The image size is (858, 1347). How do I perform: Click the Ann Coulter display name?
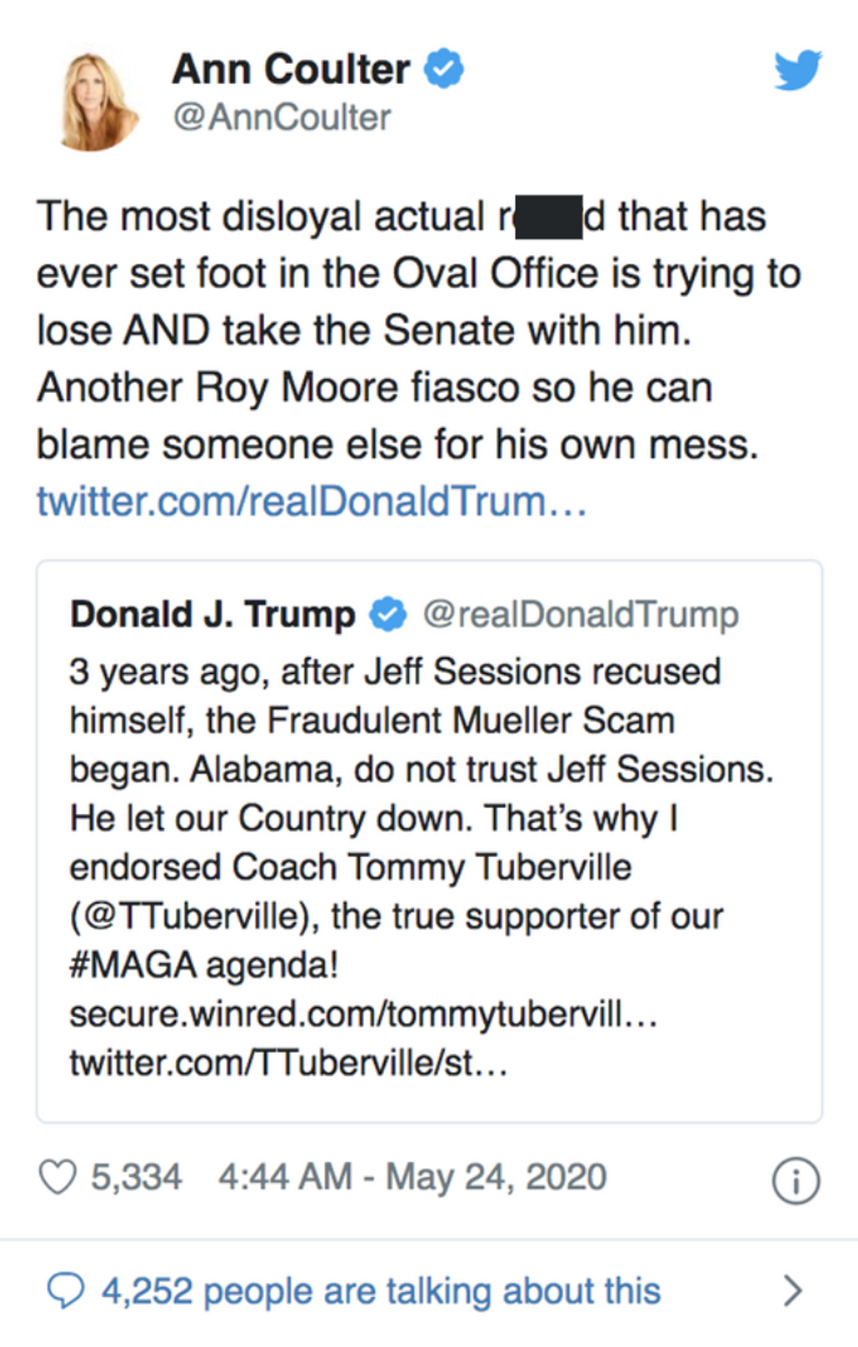pyautogui.click(x=291, y=69)
